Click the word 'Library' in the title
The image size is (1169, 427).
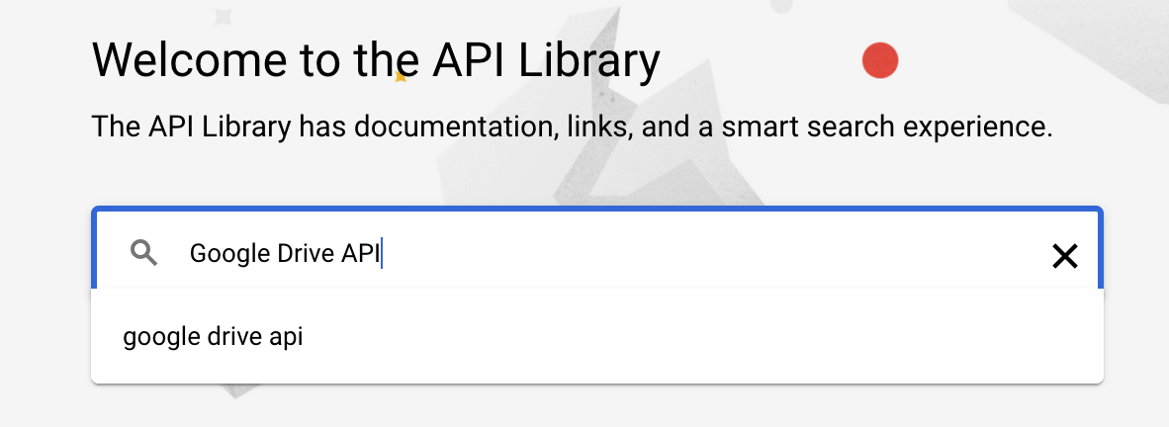tap(599, 61)
